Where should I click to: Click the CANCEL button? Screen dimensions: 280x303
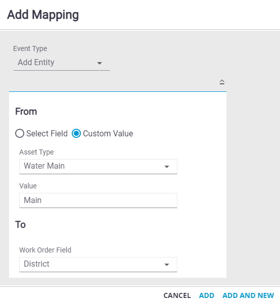[x=177, y=295]
